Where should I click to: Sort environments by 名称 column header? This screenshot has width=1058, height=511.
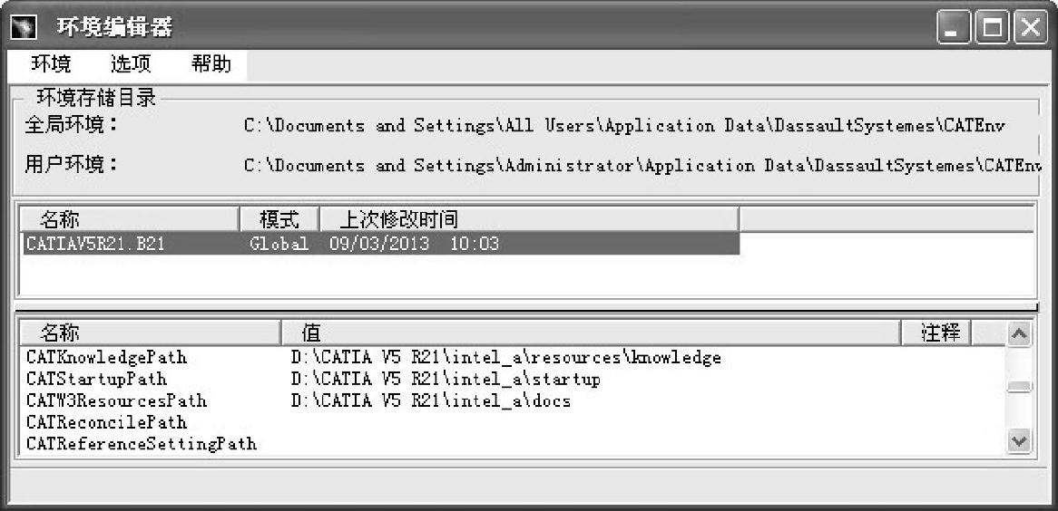tap(131, 219)
